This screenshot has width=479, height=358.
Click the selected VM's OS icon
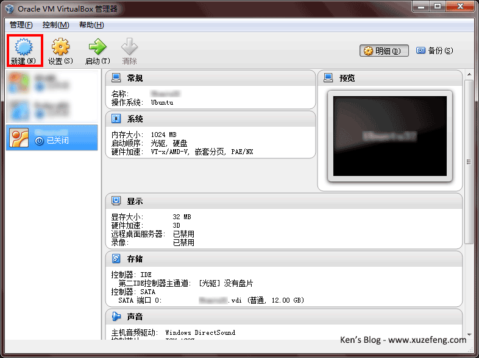tap(19, 138)
